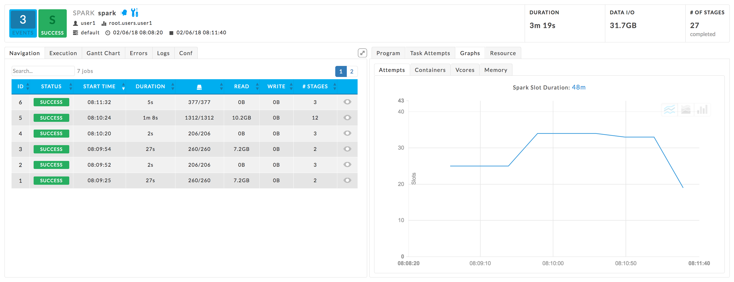Go to jobs page 2
The width and height of the screenshot is (734, 282).
(x=352, y=71)
